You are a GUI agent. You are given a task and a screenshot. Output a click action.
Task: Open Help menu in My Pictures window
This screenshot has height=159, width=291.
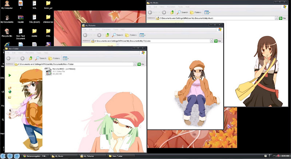tap(123, 29)
